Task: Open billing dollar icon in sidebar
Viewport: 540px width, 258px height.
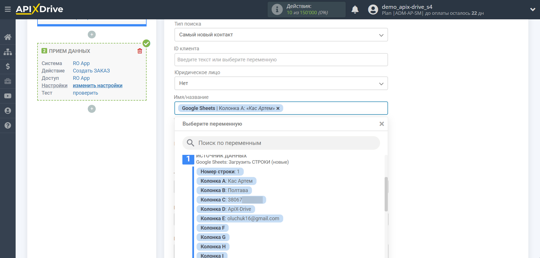Action: [x=8, y=66]
